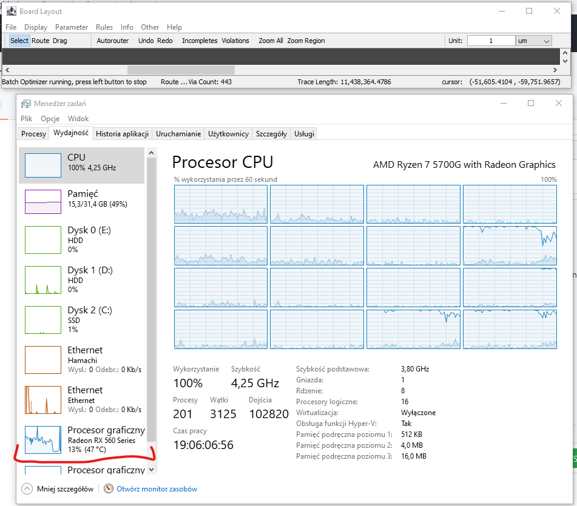Click the sidebar scroll up arrow

tap(151, 153)
